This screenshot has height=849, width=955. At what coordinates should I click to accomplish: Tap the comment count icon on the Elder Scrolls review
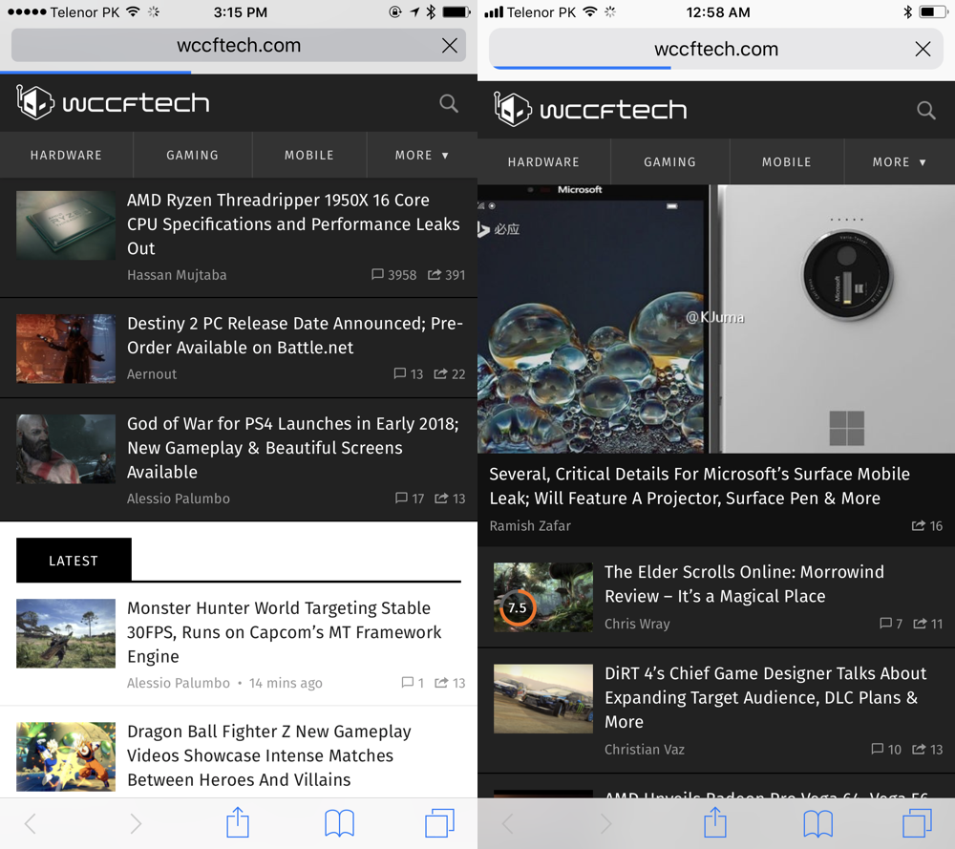[885, 623]
